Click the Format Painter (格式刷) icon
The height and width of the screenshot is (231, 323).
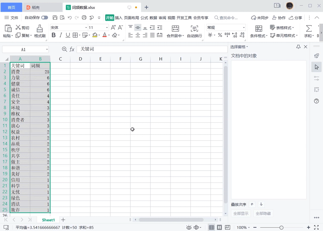(x=40, y=29)
